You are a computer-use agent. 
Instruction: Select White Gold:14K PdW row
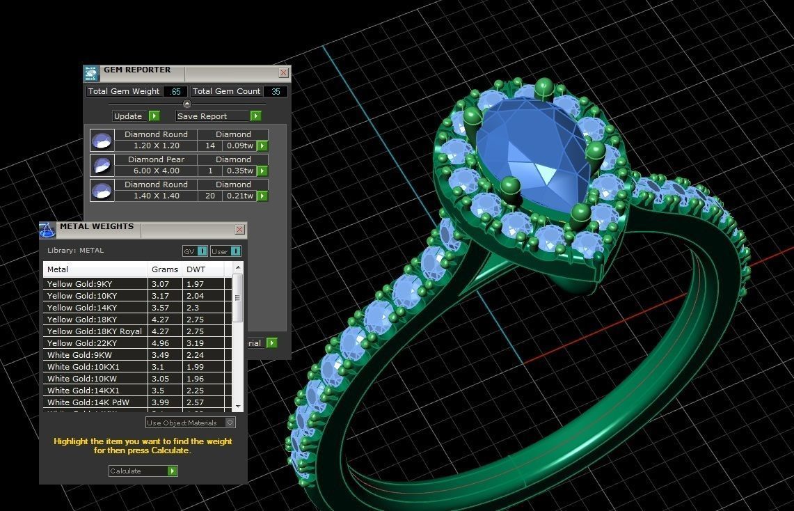point(137,402)
